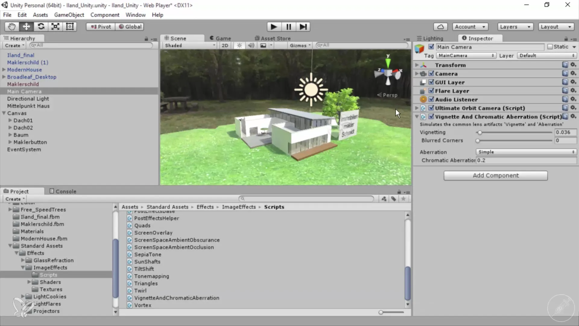The height and width of the screenshot is (326, 579).
Task: Toggle the Pivot button
Action: tap(101, 27)
